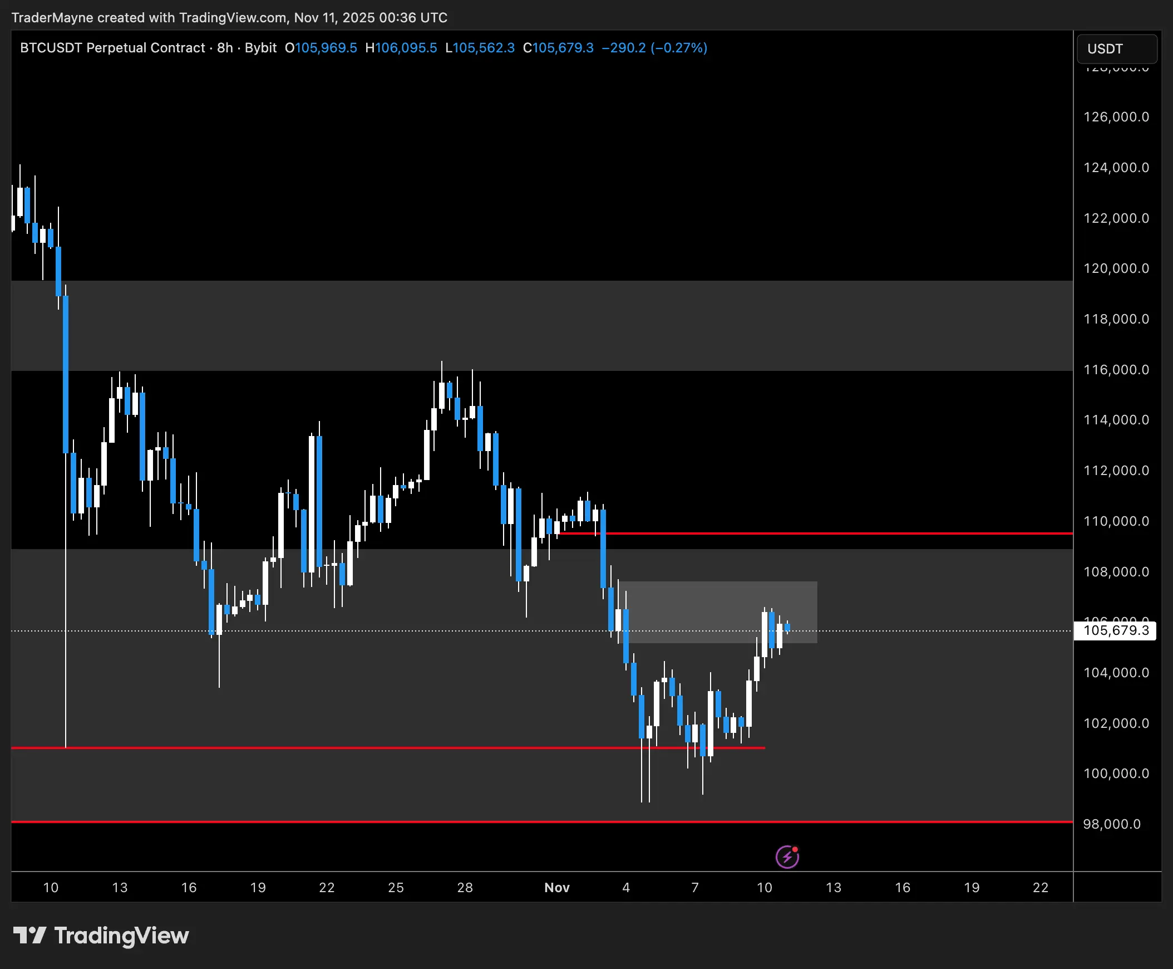Click the current price label 105,679.3
Screen dimensions: 1173x969
[x=1116, y=630]
